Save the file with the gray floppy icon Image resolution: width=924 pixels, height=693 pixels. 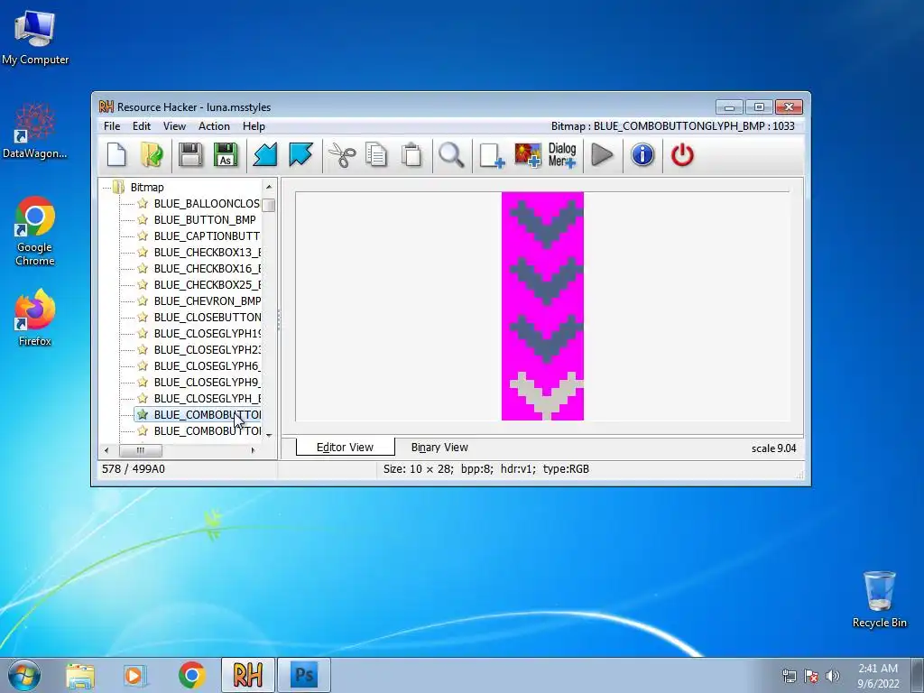(x=189, y=155)
